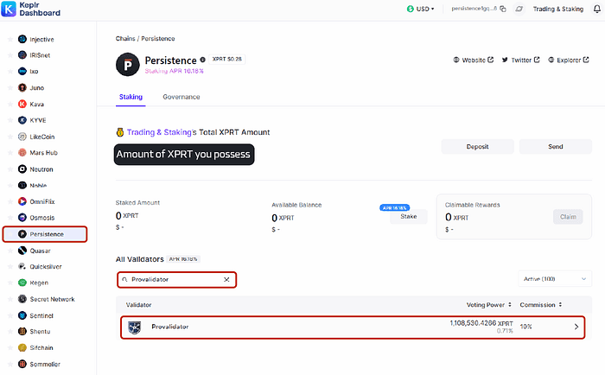605x375 pixels.
Task: Open the notifications bell
Action: click(x=597, y=9)
